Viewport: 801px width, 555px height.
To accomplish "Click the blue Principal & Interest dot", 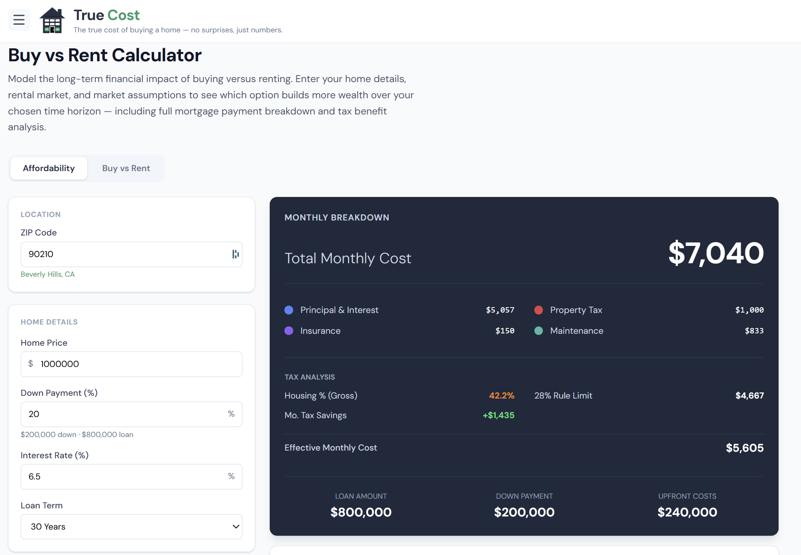I will point(289,310).
